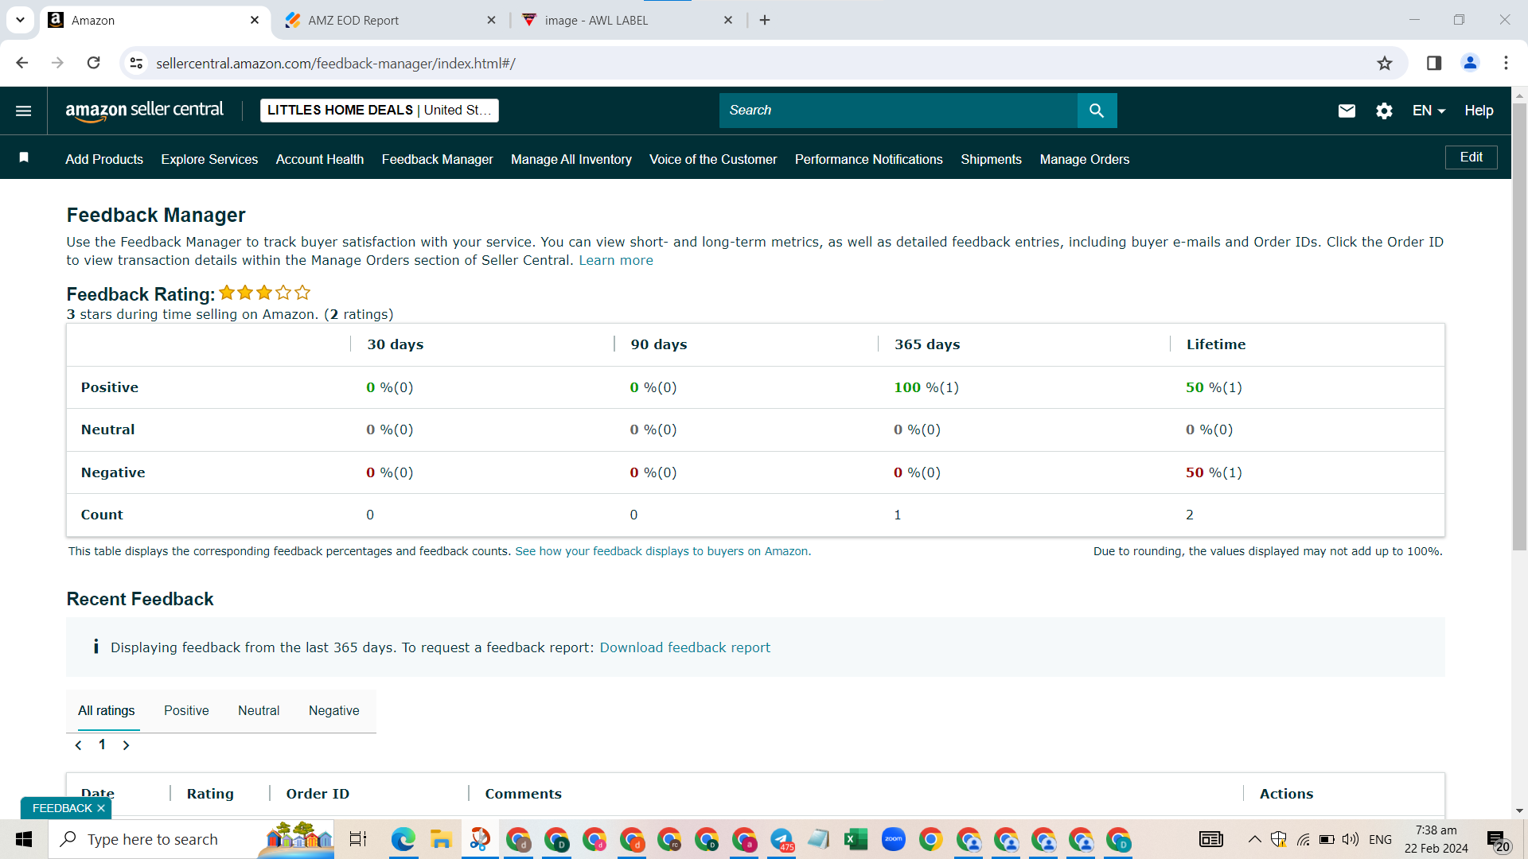Open the Seller Central hamburger menu
The height and width of the screenshot is (859, 1528).
pyautogui.click(x=24, y=111)
